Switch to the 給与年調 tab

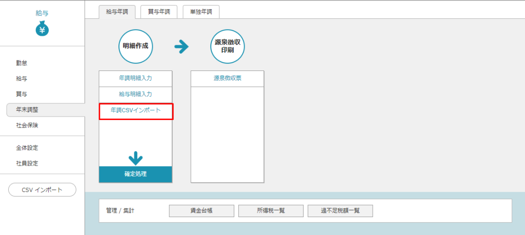click(x=117, y=12)
